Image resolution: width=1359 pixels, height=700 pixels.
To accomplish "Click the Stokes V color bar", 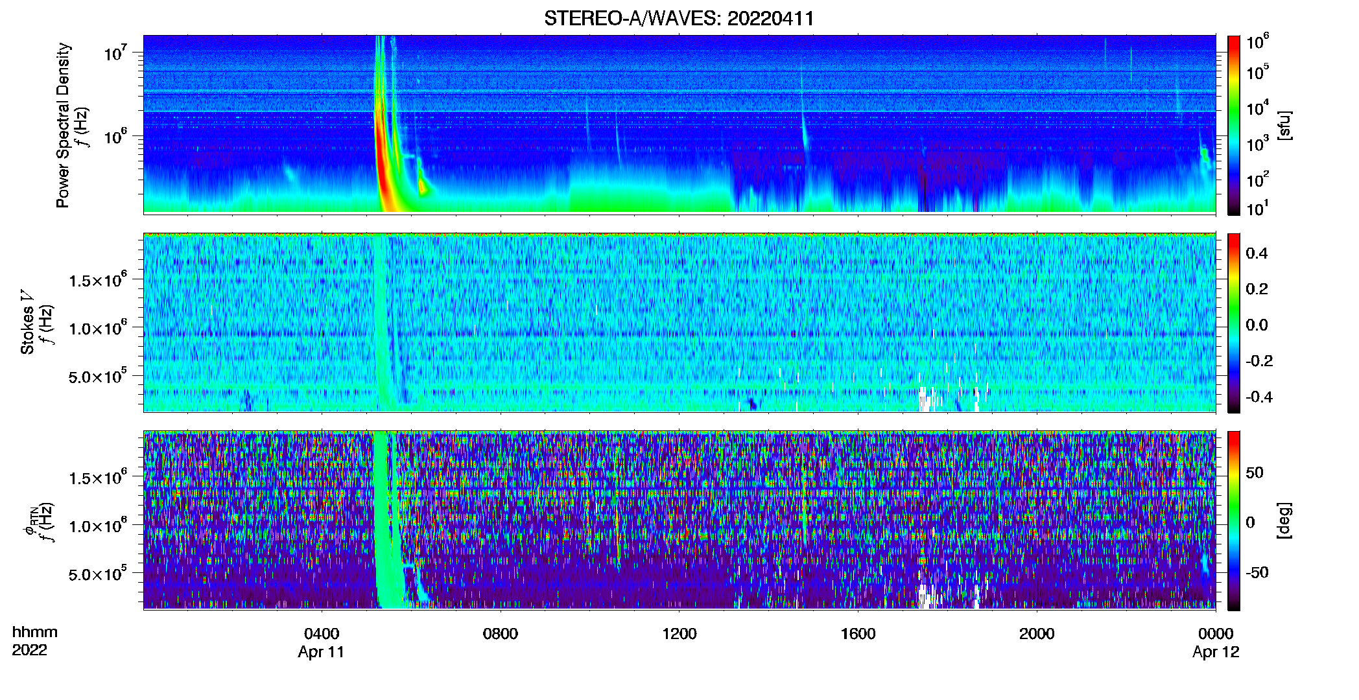I will [1234, 323].
